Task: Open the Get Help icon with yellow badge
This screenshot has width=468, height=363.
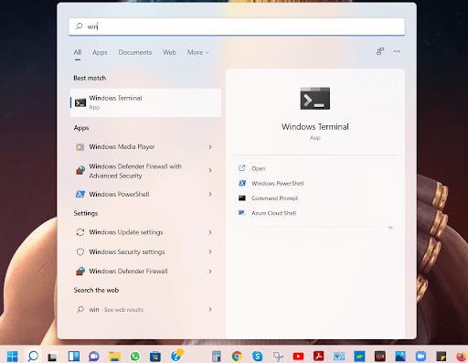Action: click(x=176, y=355)
